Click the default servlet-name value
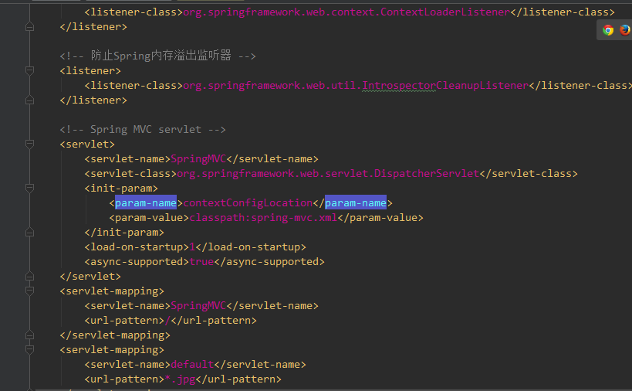The image size is (632, 391). [192, 365]
